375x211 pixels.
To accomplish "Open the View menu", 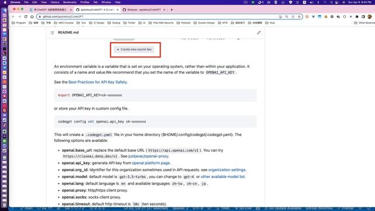I will tap(44, 2).
